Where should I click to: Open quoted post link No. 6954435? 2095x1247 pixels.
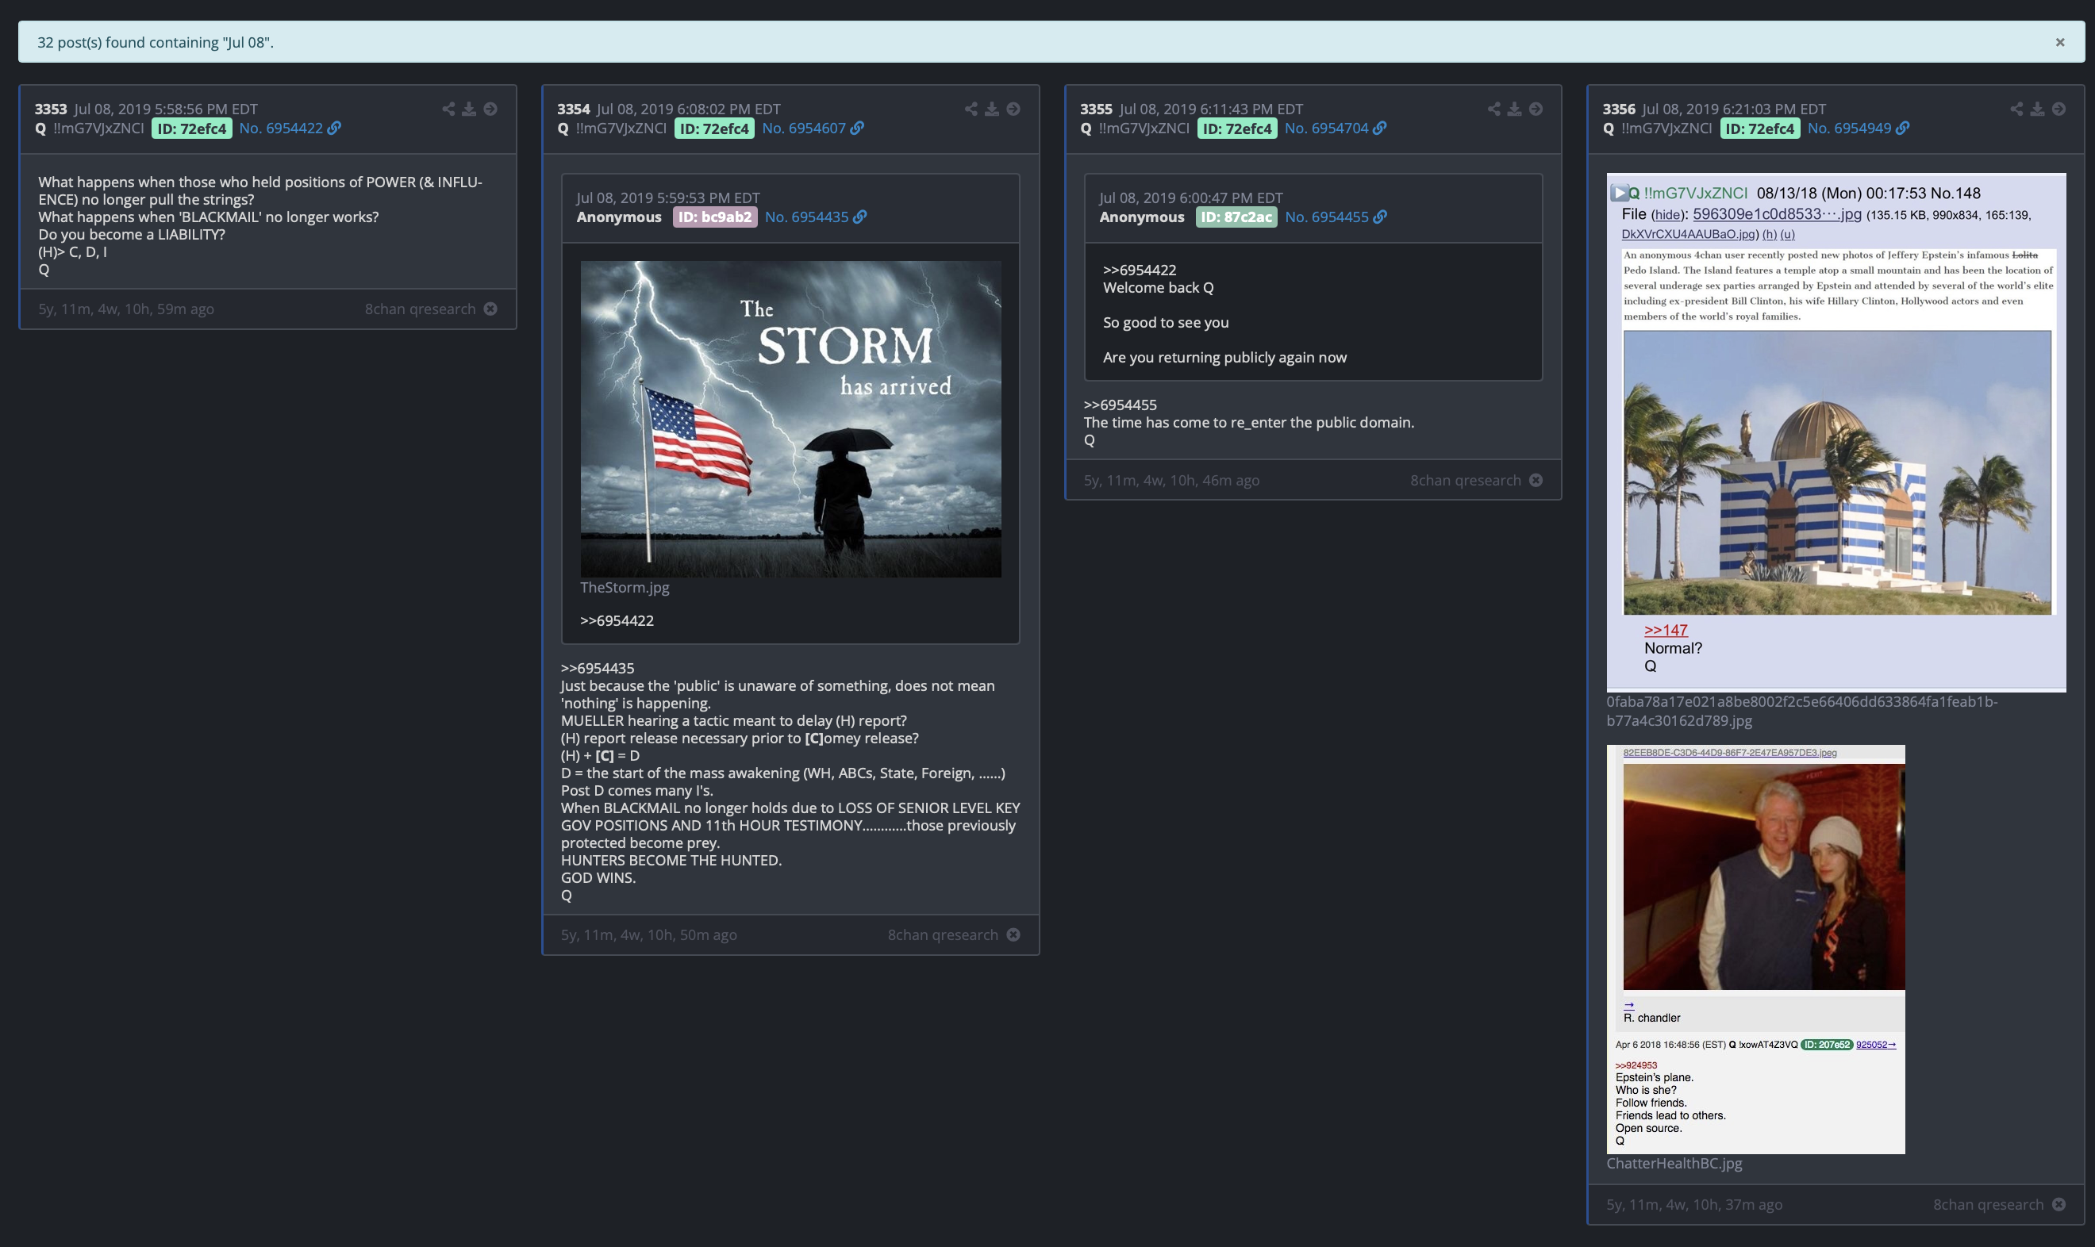tap(807, 217)
